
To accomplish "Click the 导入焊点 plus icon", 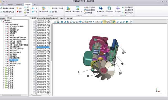I will (118, 8).
